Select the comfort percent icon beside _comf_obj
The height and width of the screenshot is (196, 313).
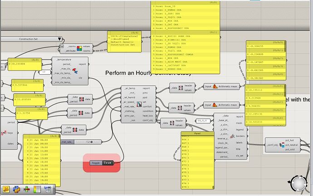282,145
